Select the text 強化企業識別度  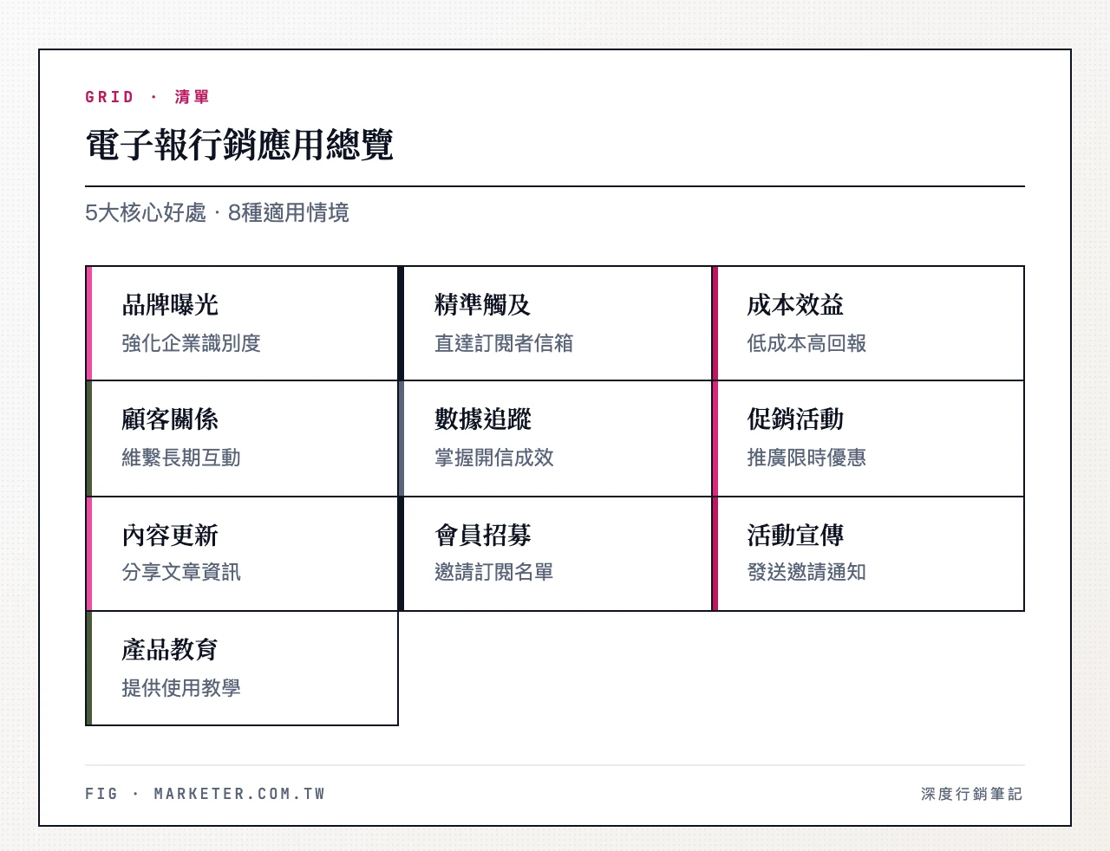[191, 343]
